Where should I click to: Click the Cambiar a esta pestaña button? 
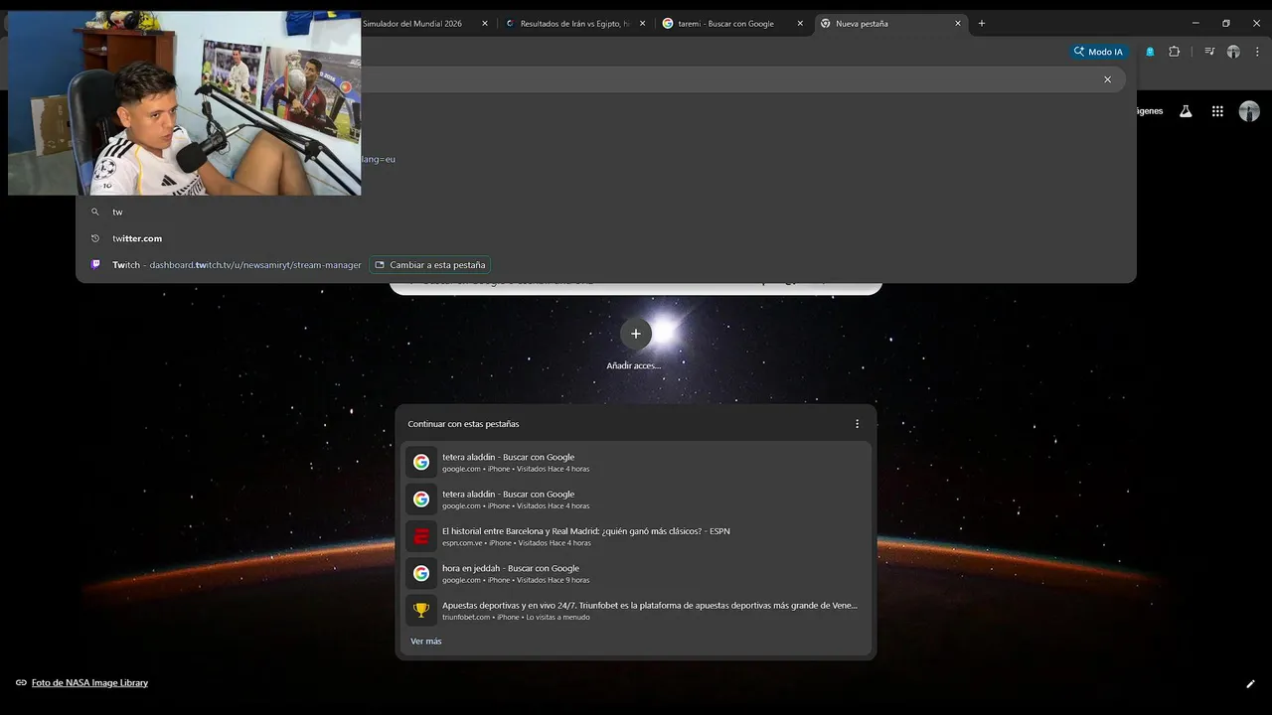pos(430,265)
